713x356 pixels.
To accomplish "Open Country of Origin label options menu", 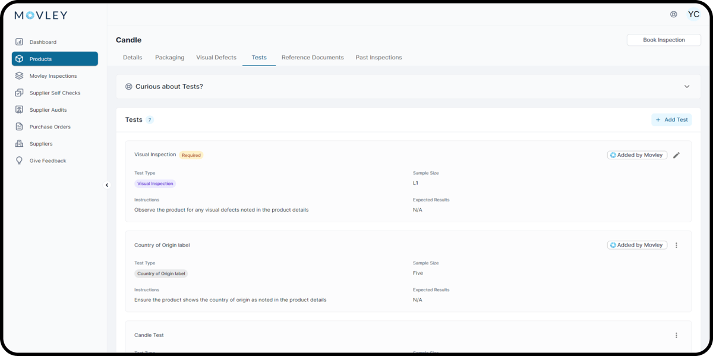I will (676, 245).
